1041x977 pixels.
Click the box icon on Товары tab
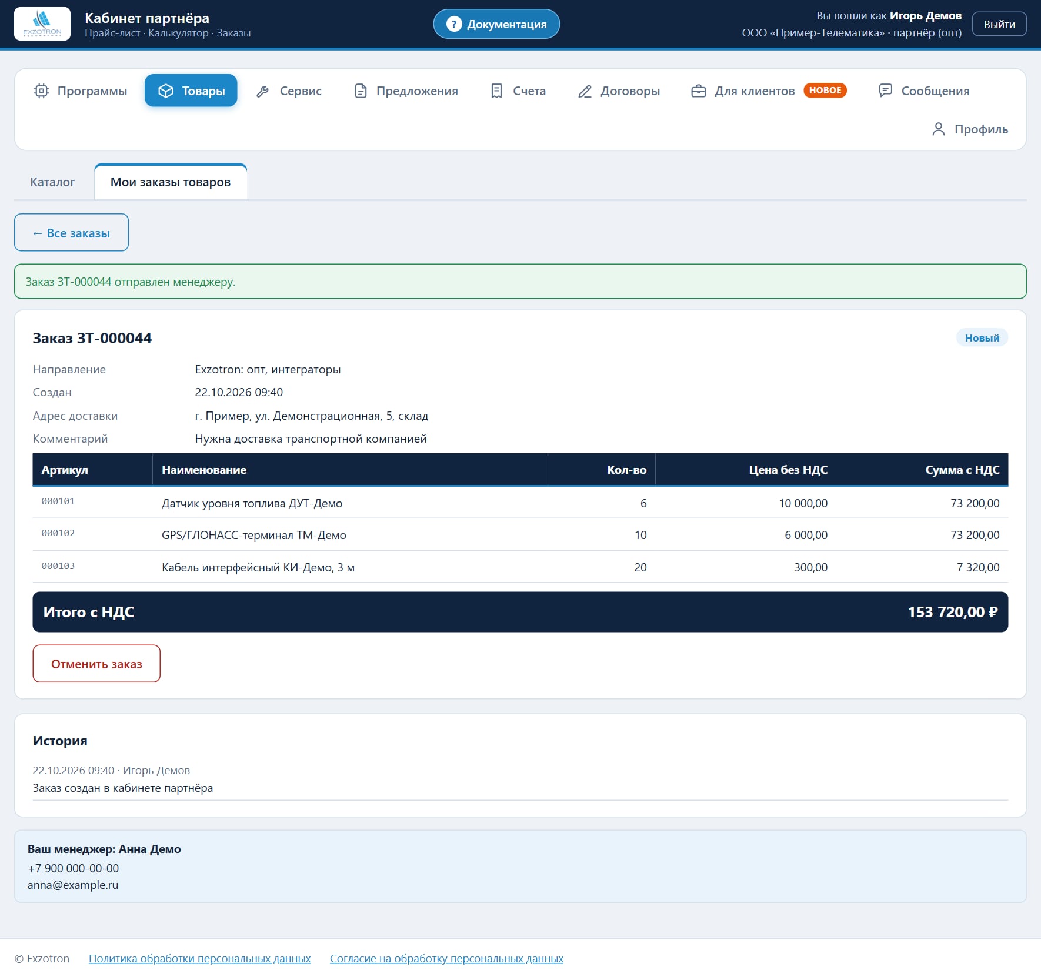pyautogui.click(x=166, y=91)
